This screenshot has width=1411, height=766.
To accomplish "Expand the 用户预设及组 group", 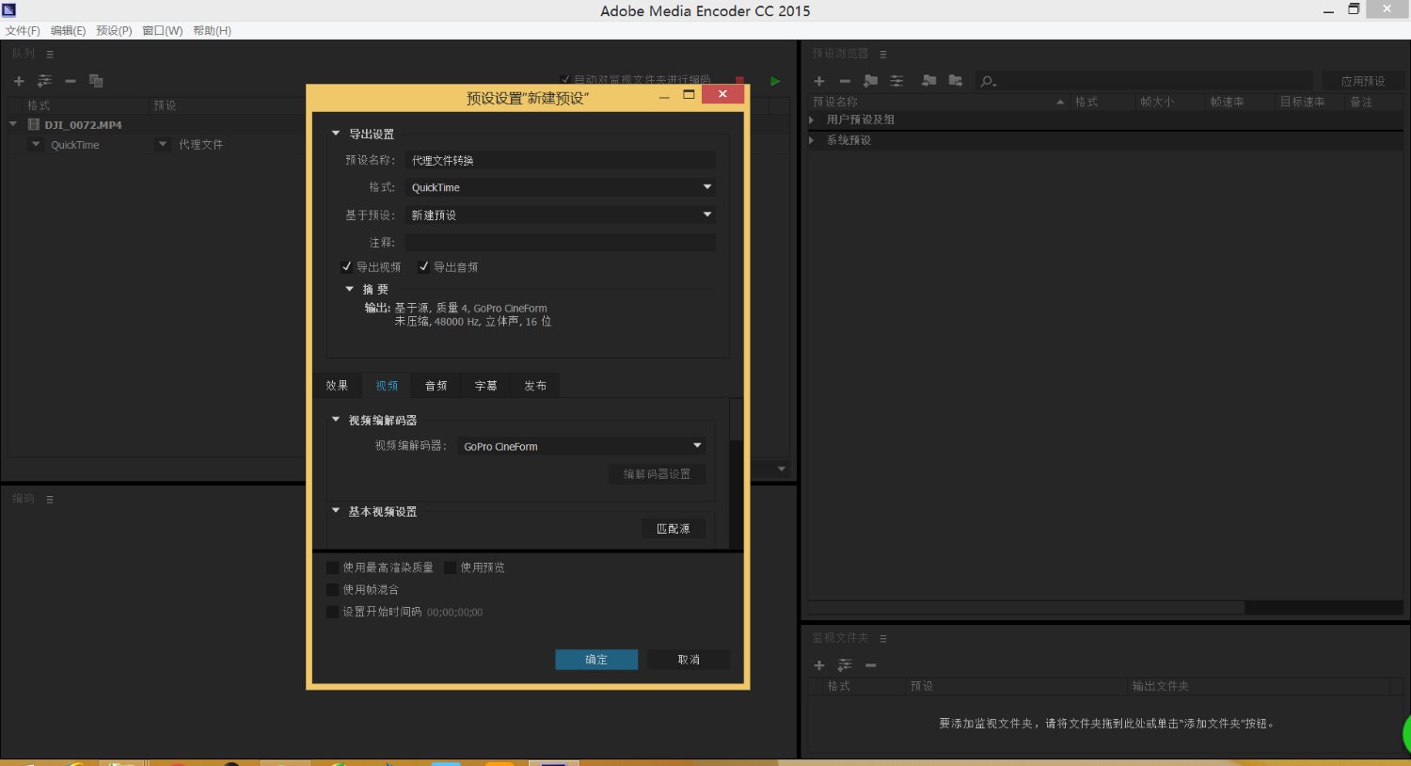I will 812,120.
